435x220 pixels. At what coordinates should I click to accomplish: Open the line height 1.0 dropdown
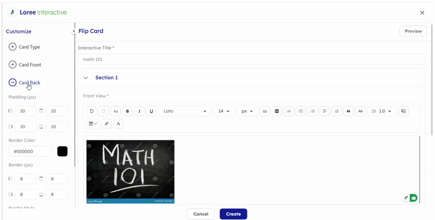pos(382,111)
